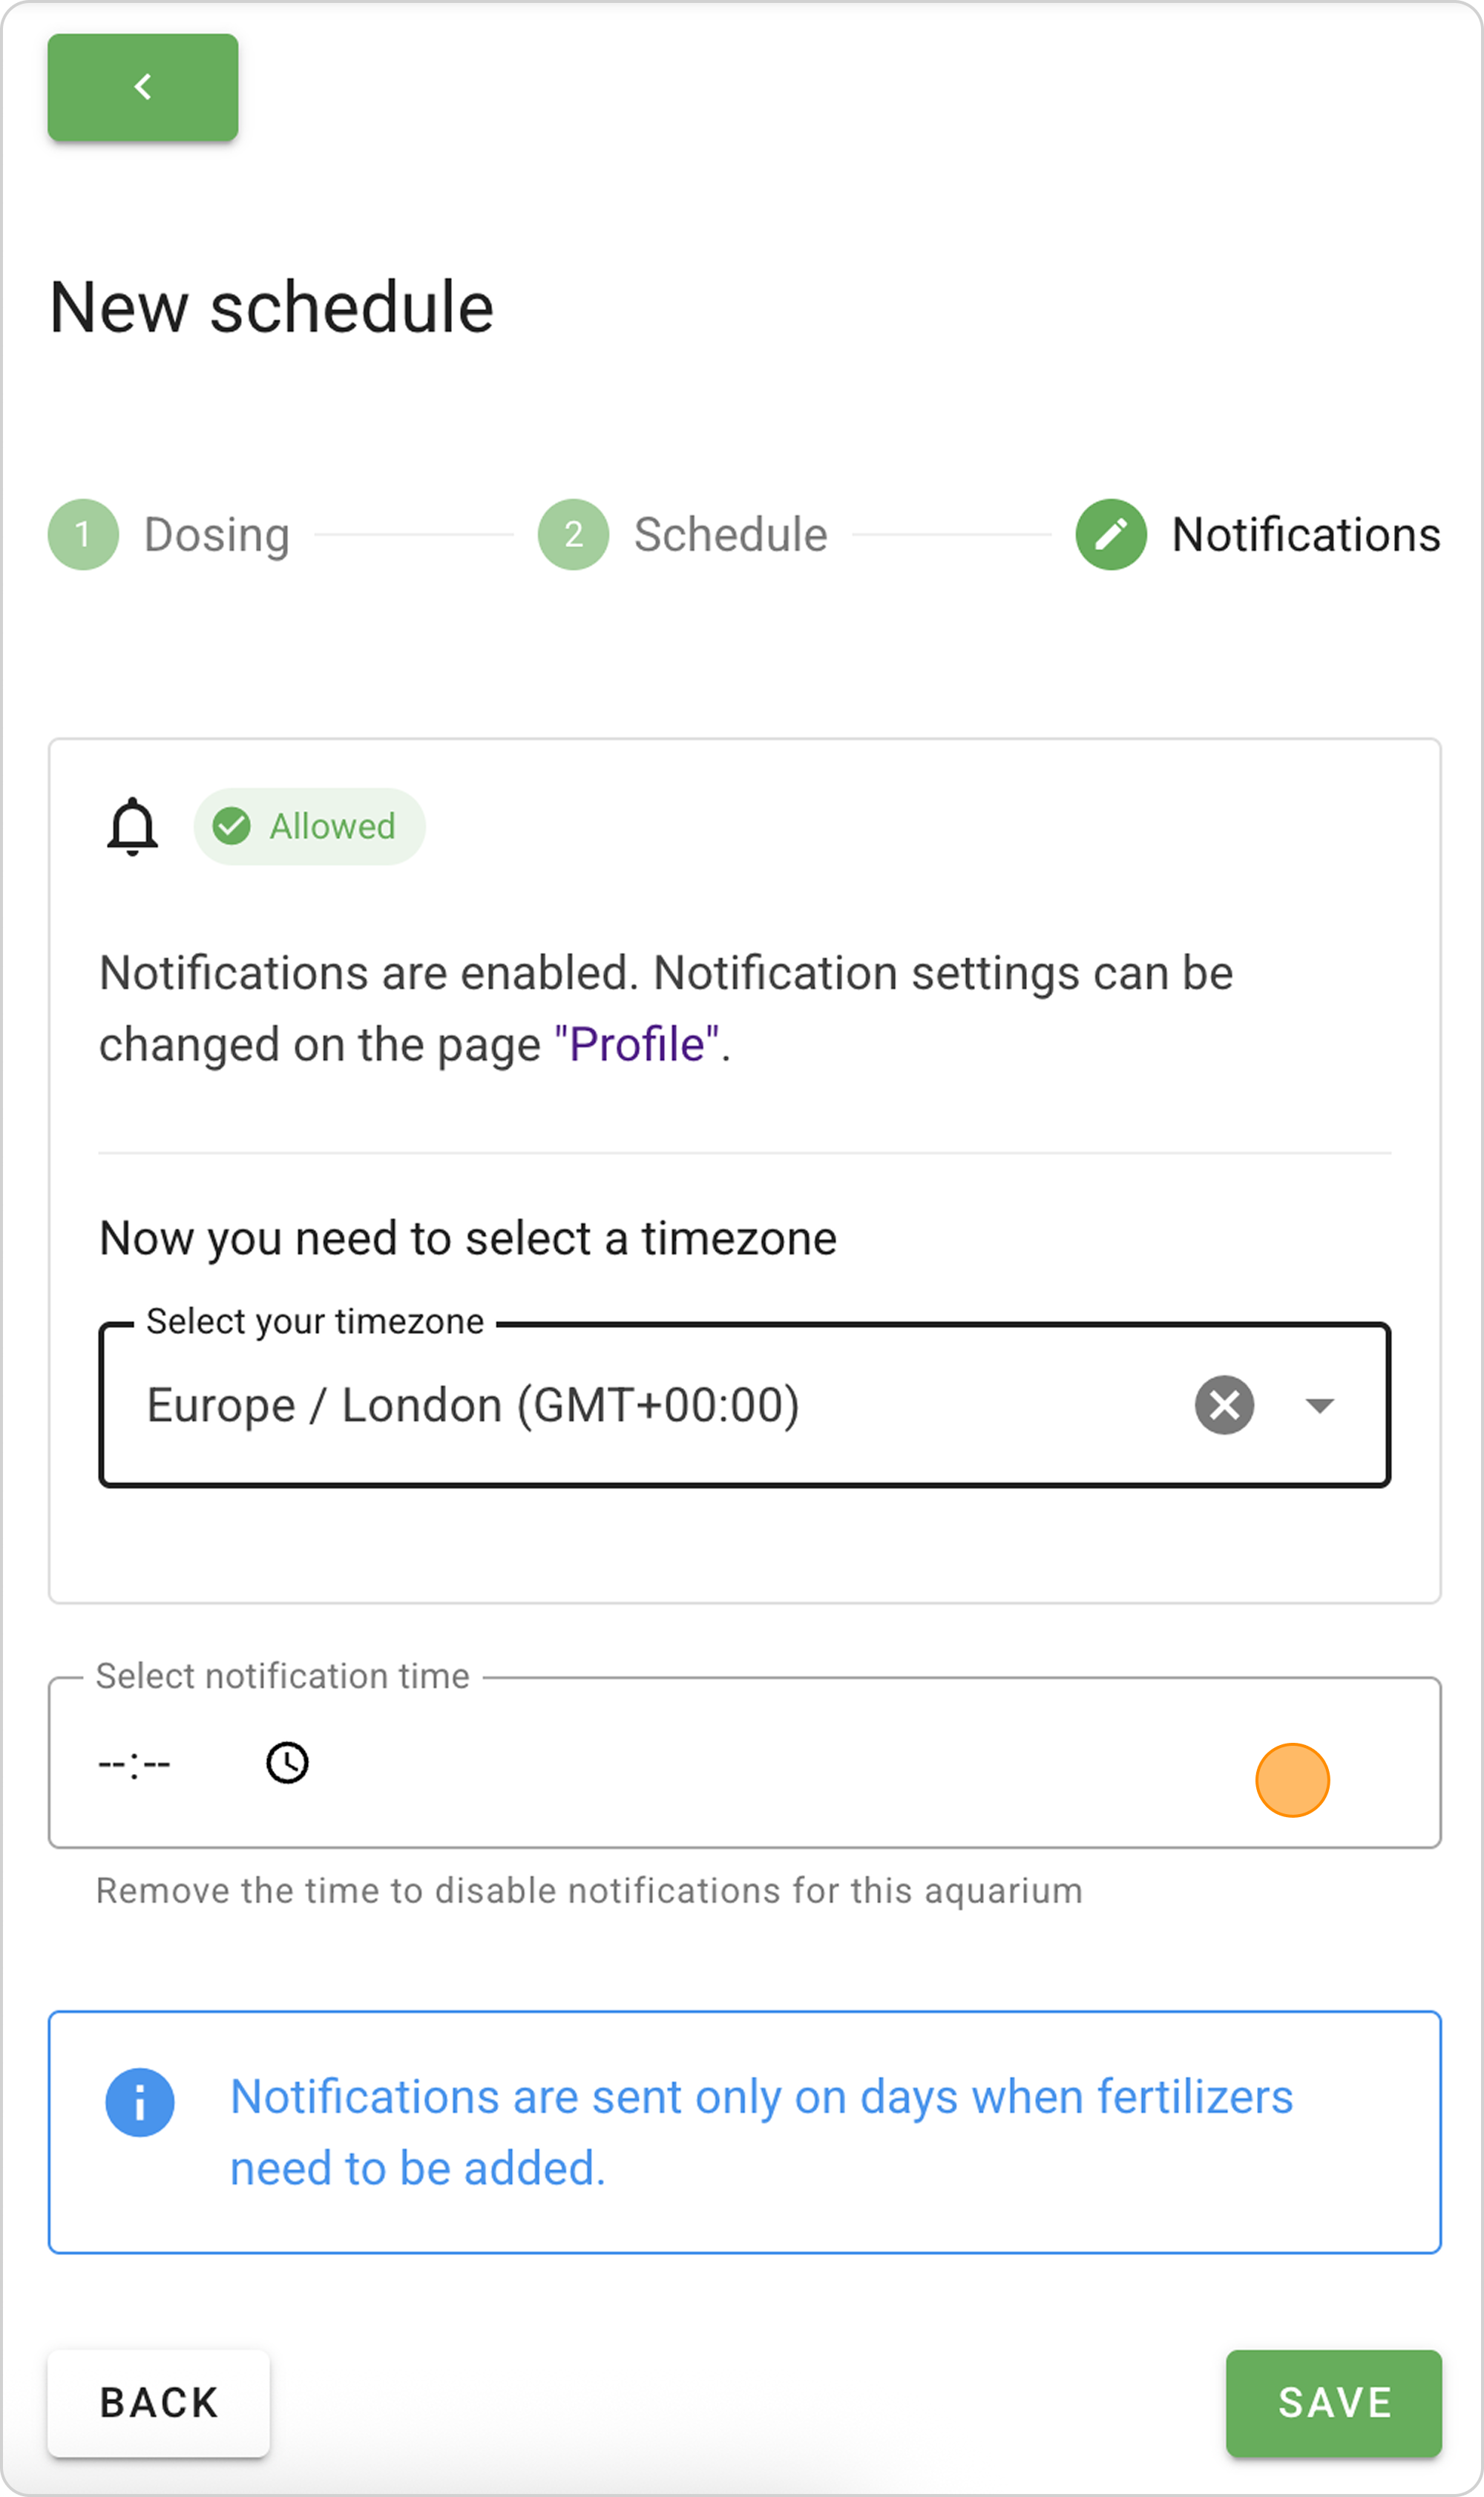Click the notification bell icon

pos(132,826)
